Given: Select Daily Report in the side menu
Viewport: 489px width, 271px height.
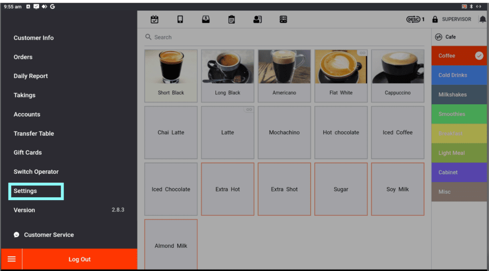Looking at the screenshot, I should (31, 76).
